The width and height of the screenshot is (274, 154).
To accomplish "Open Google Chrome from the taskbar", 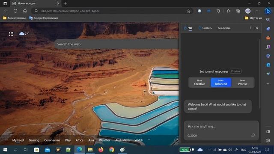I will point(111,150).
